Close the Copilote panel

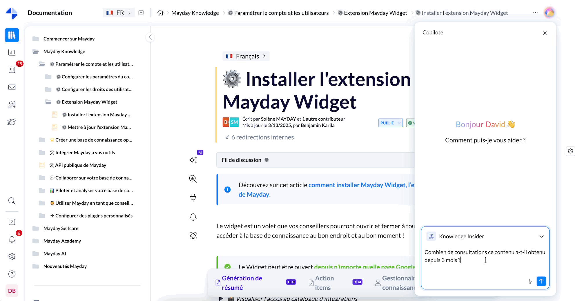click(545, 33)
